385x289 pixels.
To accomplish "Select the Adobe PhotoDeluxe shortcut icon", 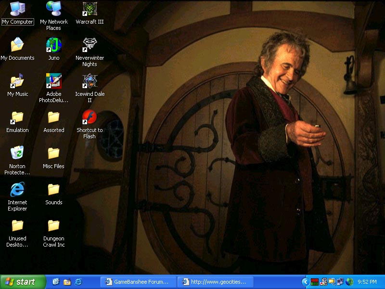I will click(53, 88).
